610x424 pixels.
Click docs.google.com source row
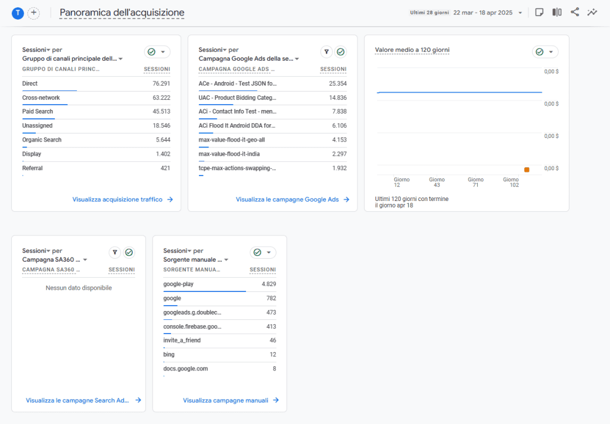219,369
